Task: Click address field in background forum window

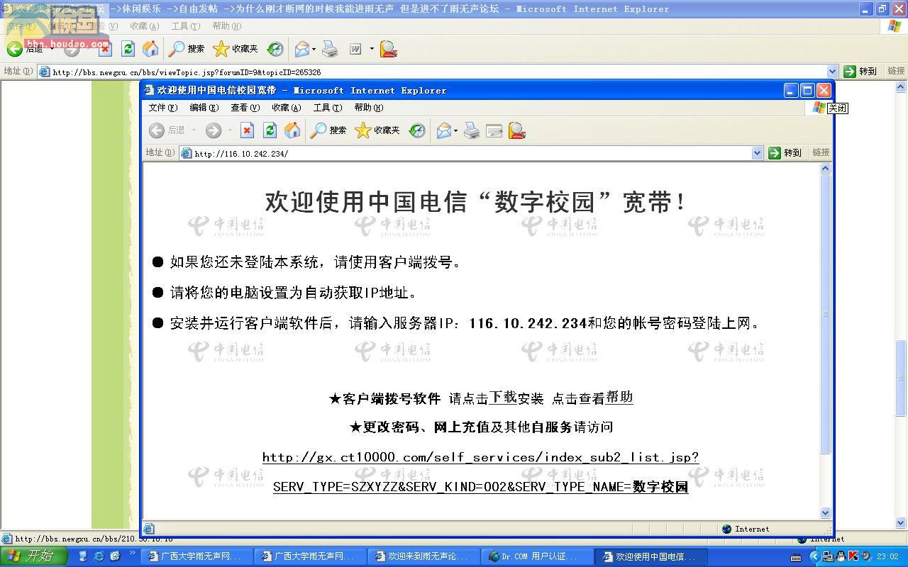Action: (438, 72)
